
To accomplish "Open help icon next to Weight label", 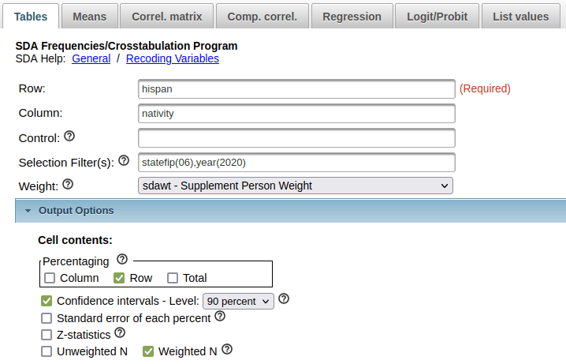I will tap(67, 185).
